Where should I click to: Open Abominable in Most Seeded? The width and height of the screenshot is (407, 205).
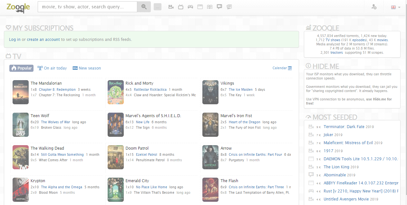pos(335,175)
